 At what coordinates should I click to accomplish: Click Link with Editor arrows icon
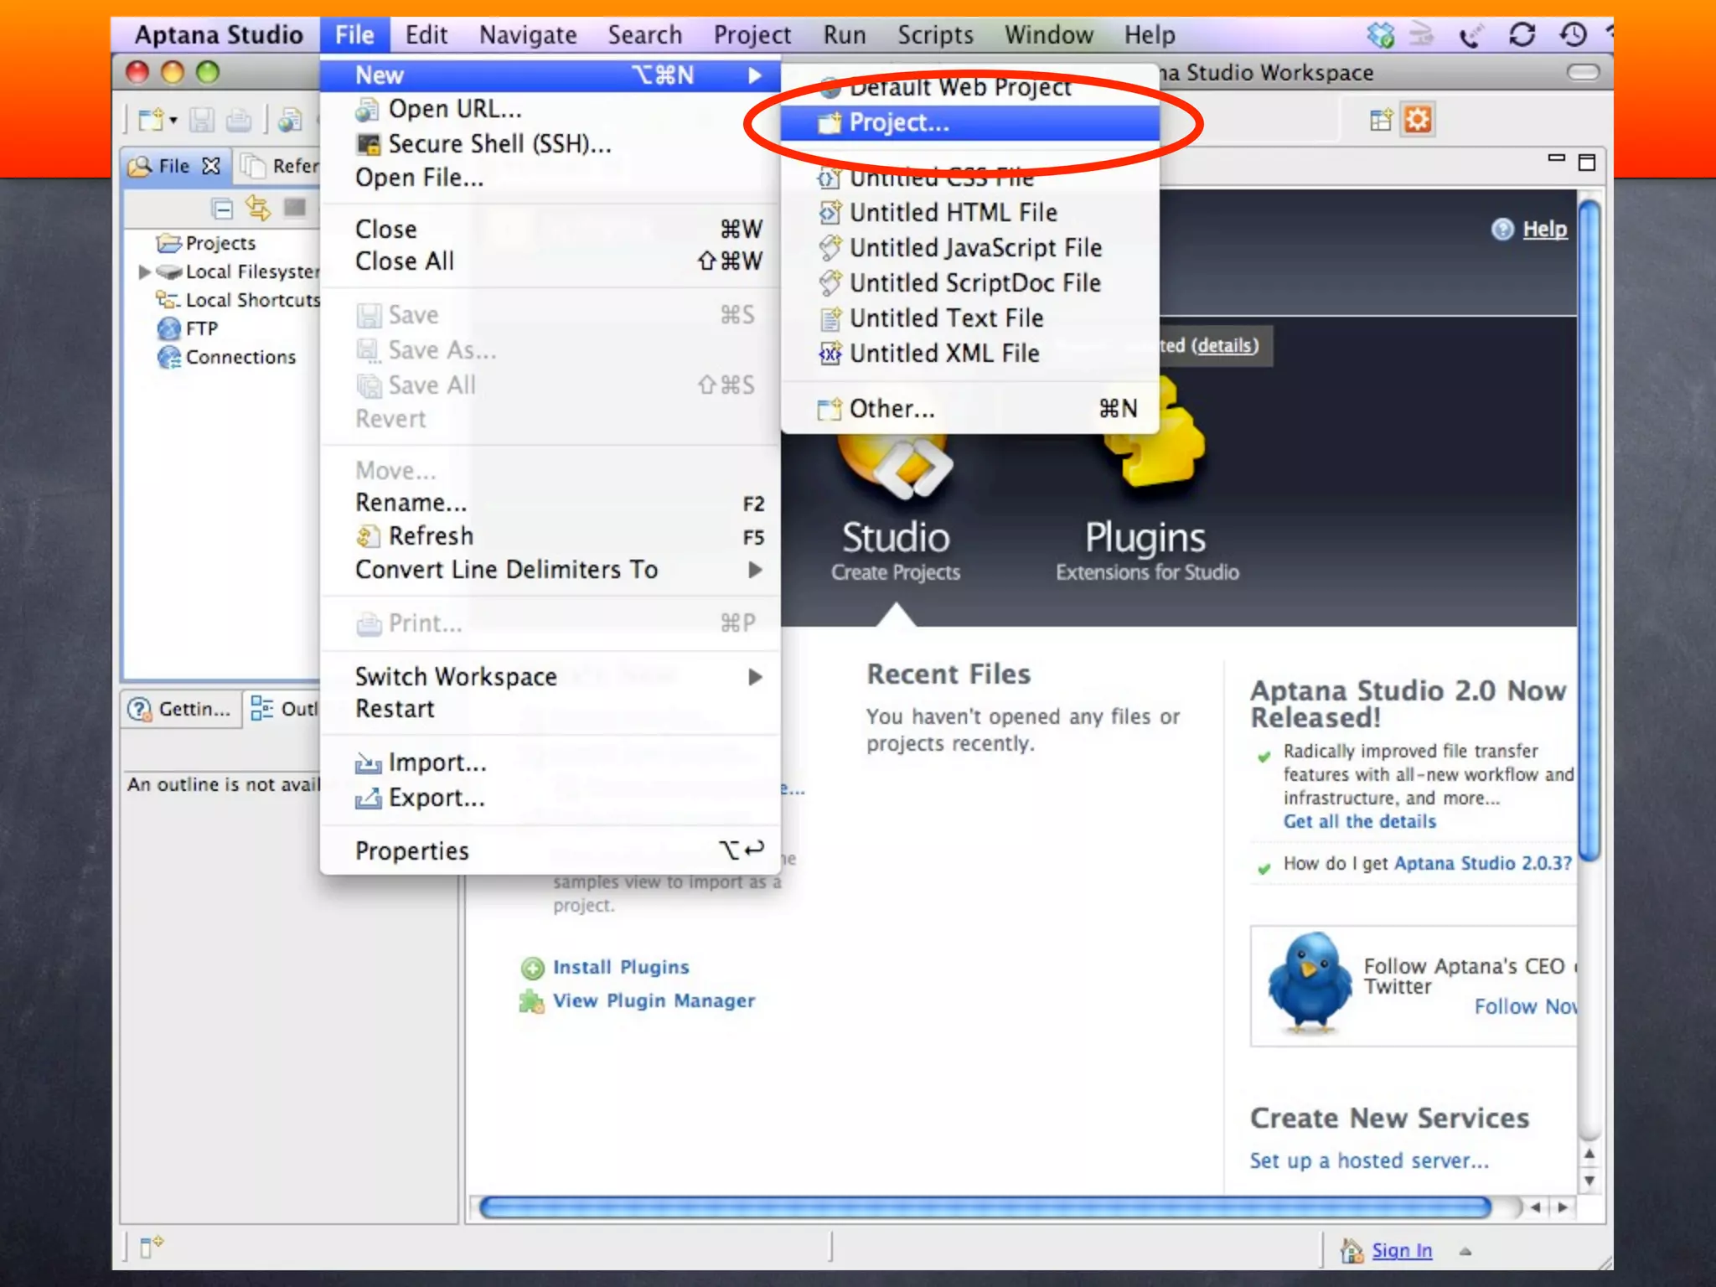[258, 208]
